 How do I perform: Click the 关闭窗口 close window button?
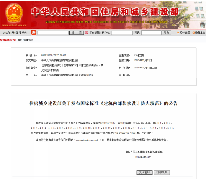coord(144,172)
